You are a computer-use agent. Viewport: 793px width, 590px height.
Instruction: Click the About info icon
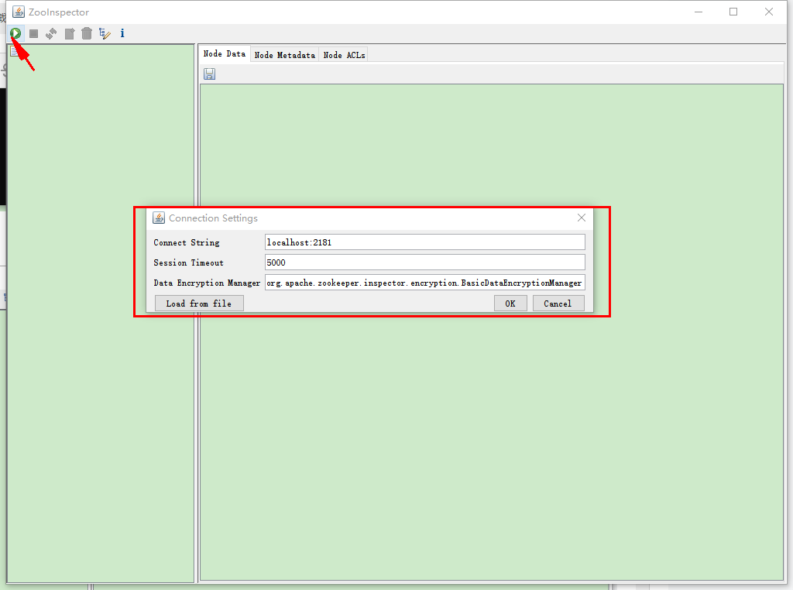(122, 33)
